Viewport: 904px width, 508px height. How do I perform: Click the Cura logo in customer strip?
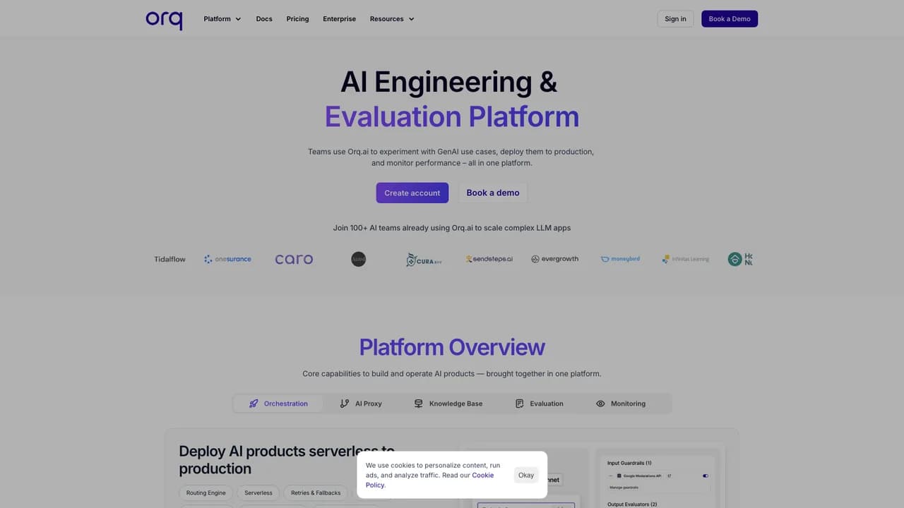coord(424,259)
